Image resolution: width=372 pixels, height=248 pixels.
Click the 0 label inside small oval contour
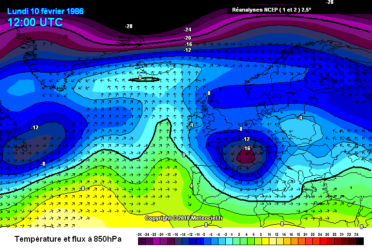(140, 77)
